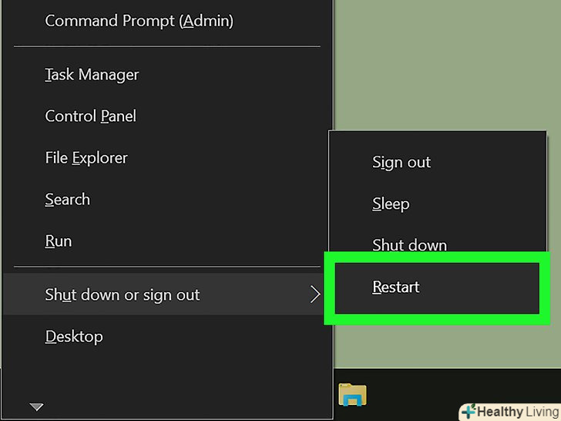Launch Task Manager from the menu
Image resolution: width=561 pixels, height=421 pixels.
pyautogui.click(x=92, y=75)
